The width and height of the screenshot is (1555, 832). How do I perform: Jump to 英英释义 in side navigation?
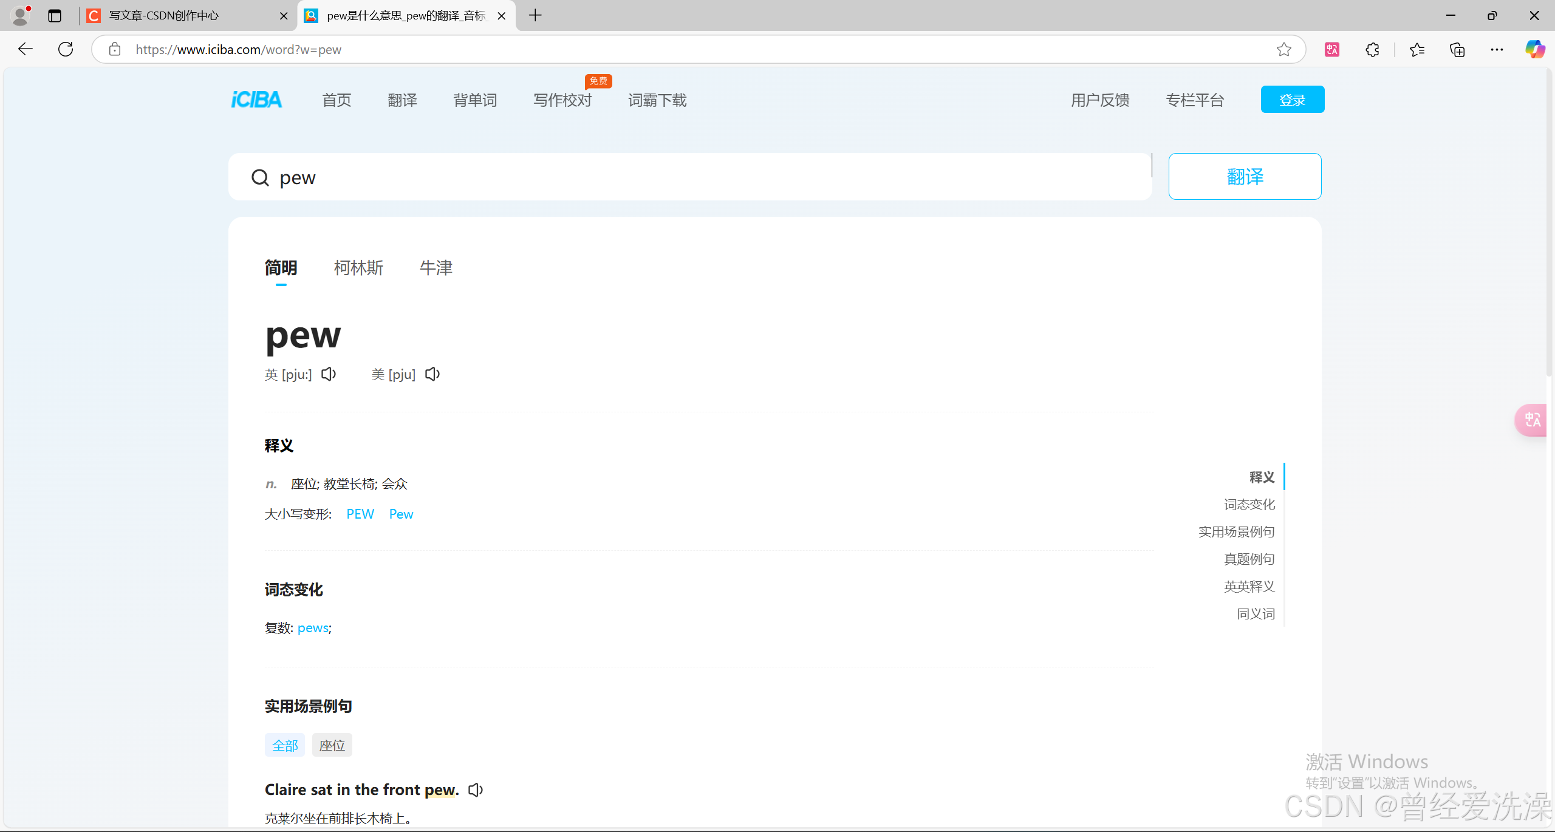pos(1249,586)
